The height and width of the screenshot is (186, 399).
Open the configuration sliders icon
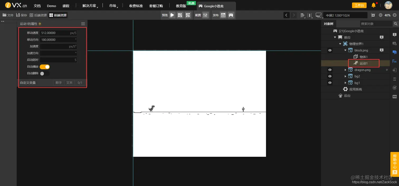click(206, 15)
